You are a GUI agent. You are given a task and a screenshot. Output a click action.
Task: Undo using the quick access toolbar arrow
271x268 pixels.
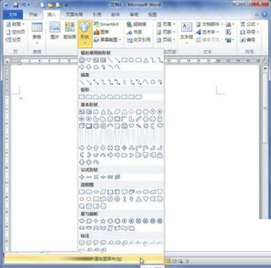tap(24, 5)
